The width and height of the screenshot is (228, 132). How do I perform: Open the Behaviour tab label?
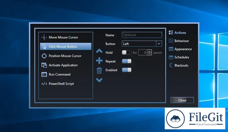pyautogui.click(x=182, y=41)
